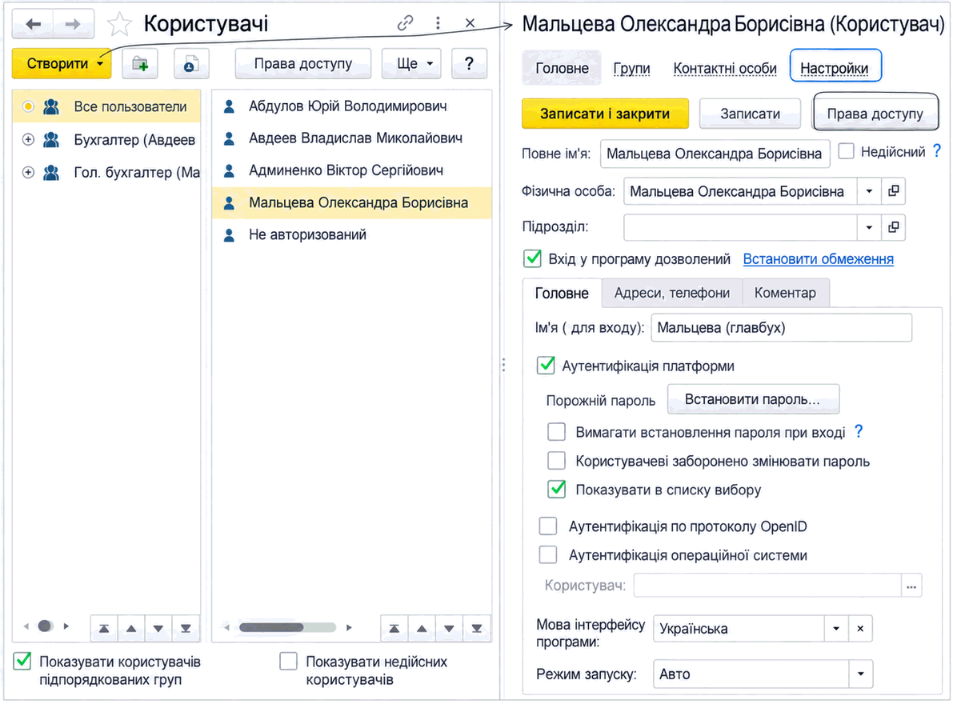Open Встановити обмеження link
Screen dimensions: 953x704
(818, 258)
